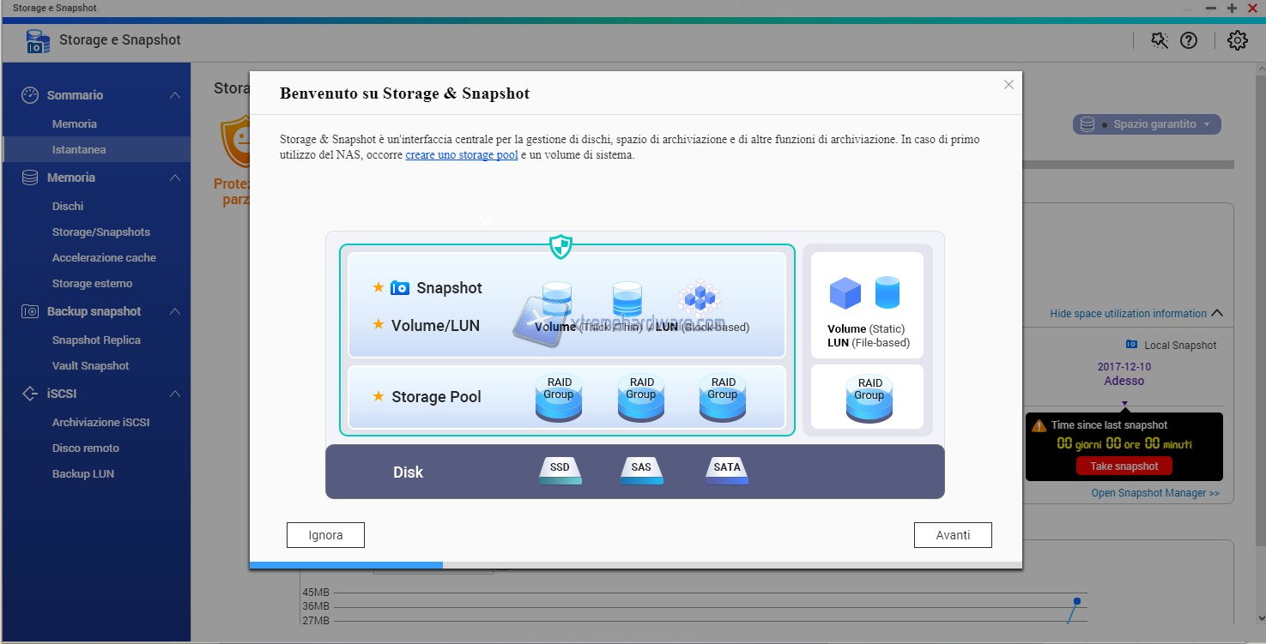Open the settings gear icon
This screenshot has height=644, width=1266.
1237,40
